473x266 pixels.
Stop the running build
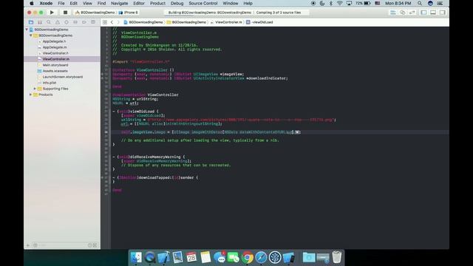point(65,13)
